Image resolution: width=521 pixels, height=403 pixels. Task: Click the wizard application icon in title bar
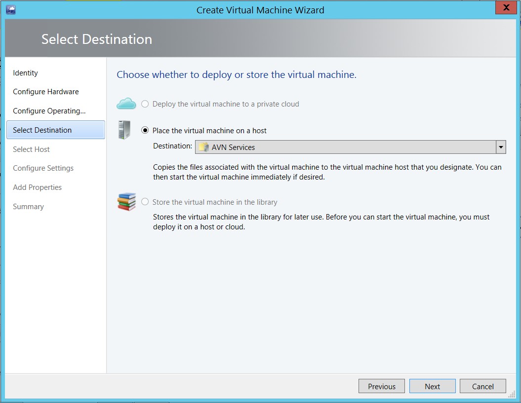tap(11, 10)
